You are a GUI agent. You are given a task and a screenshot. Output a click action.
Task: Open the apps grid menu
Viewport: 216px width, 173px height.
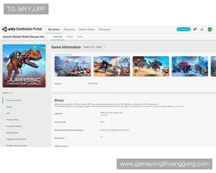click(202, 29)
